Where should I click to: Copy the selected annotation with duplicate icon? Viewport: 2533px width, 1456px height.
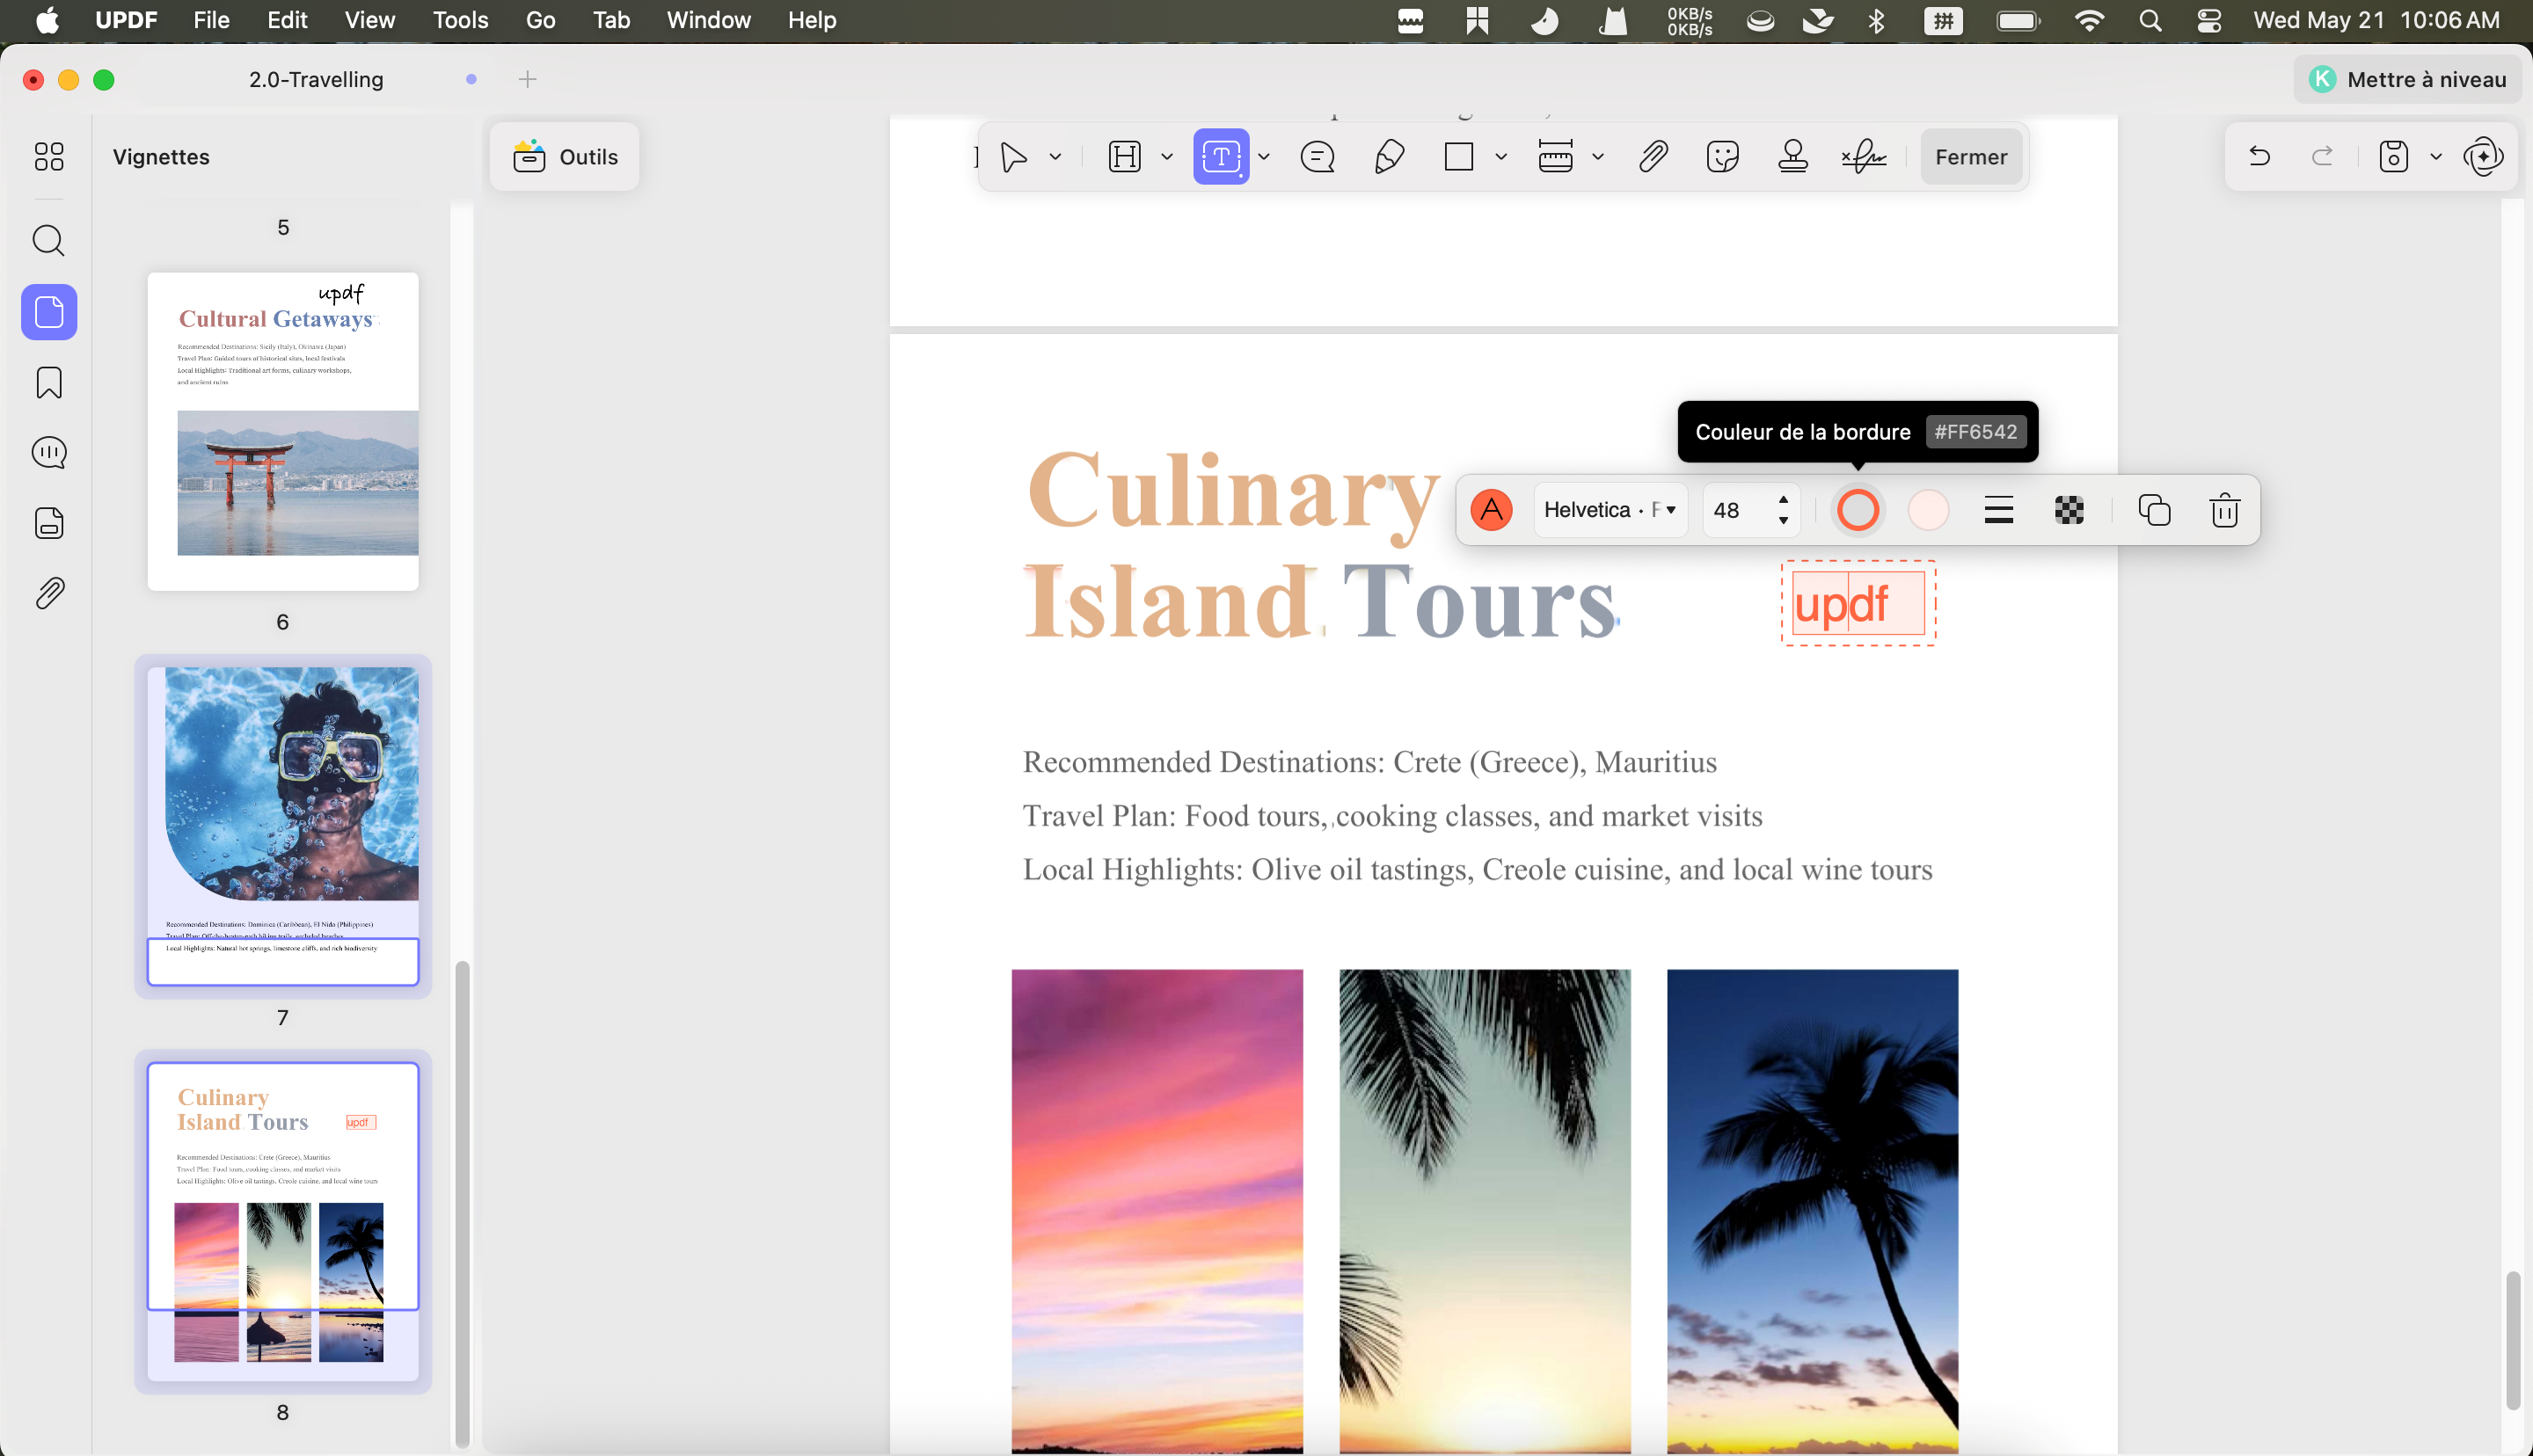[2154, 510]
